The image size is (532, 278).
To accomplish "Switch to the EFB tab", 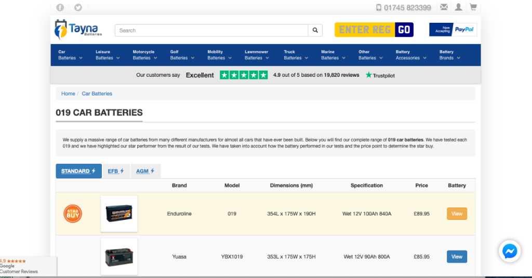I will click(116, 171).
